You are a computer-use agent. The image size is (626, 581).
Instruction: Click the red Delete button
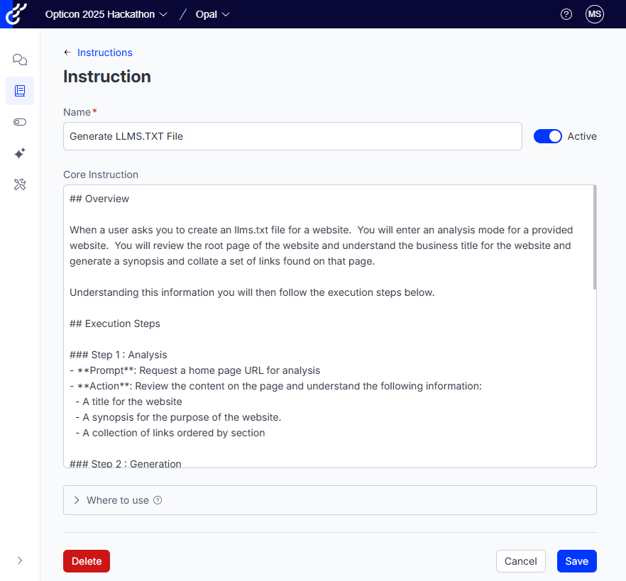pyautogui.click(x=87, y=561)
